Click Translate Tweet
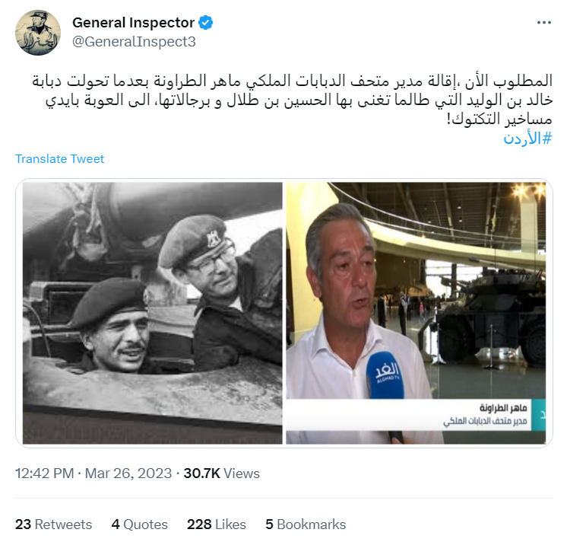The width and height of the screenshot is (567, 542). (60, 159)
